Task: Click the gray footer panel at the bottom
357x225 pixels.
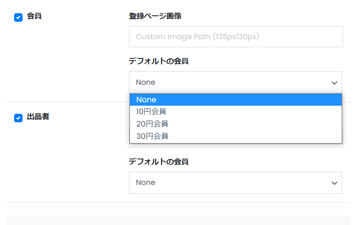Action: 178,220
